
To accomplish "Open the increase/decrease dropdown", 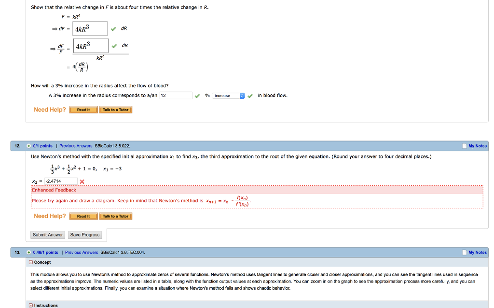I will [228, 96].
